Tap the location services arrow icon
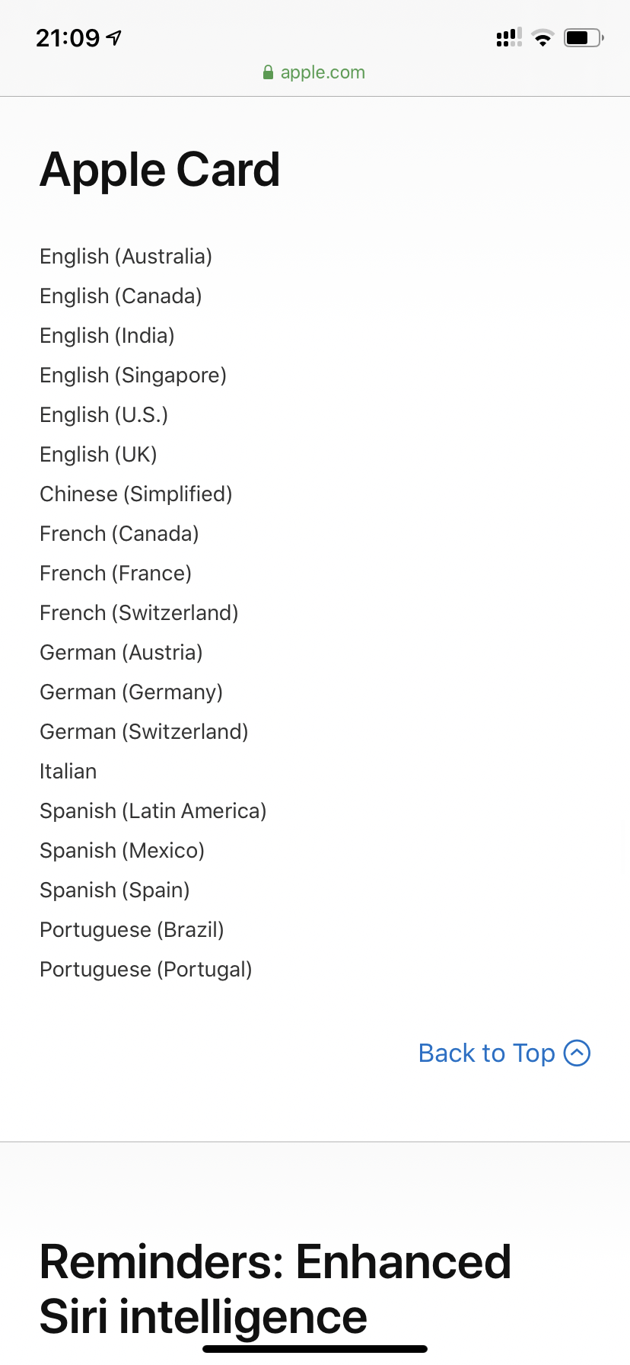The width and height of the screenshot is (630, 1365). tap(114, 37)
